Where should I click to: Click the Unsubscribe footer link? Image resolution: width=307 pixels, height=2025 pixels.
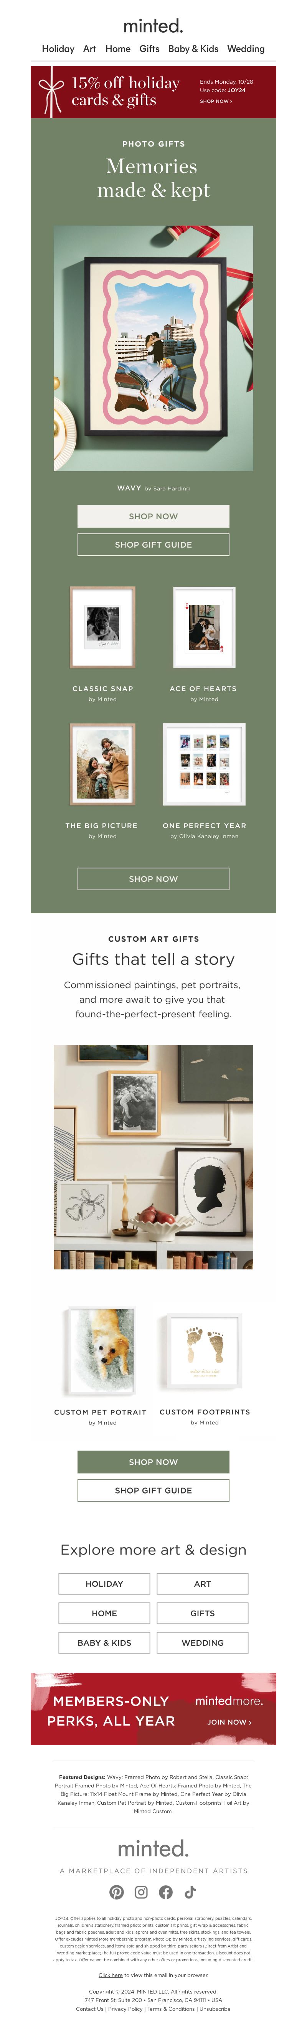[215, 2009]
